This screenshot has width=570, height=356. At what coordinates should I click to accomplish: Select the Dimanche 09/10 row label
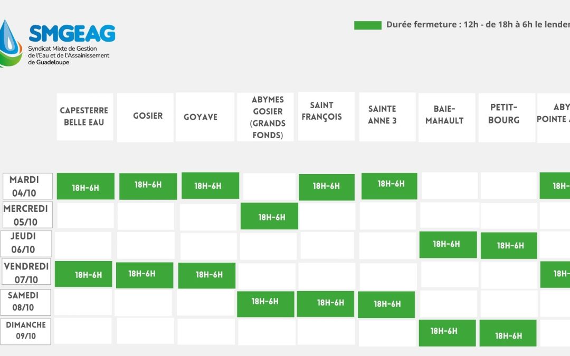(26, 331)
